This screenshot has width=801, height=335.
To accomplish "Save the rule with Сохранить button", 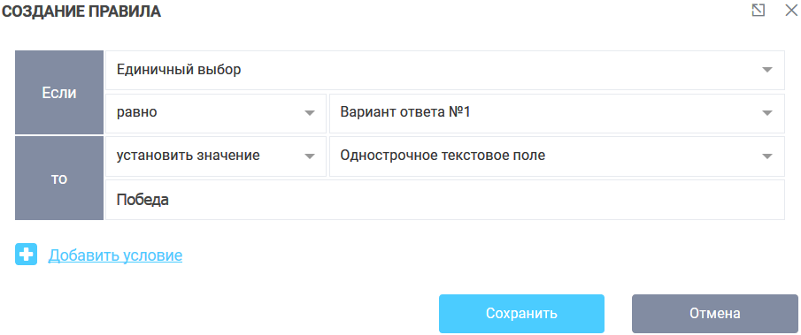I will coord(521,313).
